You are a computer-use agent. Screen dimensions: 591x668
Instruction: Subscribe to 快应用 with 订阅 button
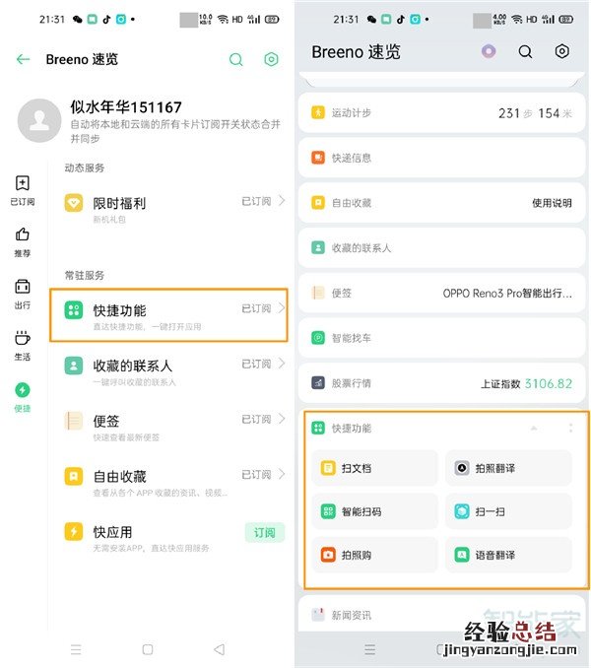[264, 532]
